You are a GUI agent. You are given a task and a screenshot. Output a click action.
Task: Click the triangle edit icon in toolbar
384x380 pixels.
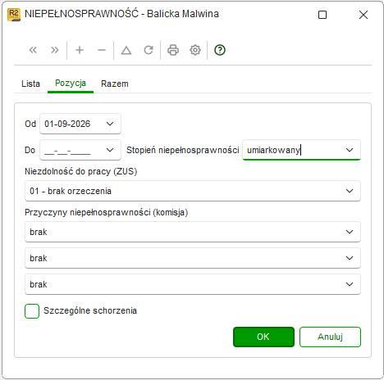pyautogui.click(x=126, y=50)
